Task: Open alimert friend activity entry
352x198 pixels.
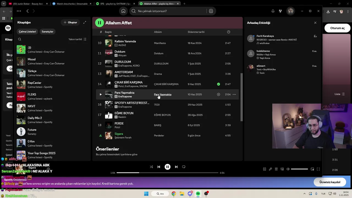Action: coord(282,69)
